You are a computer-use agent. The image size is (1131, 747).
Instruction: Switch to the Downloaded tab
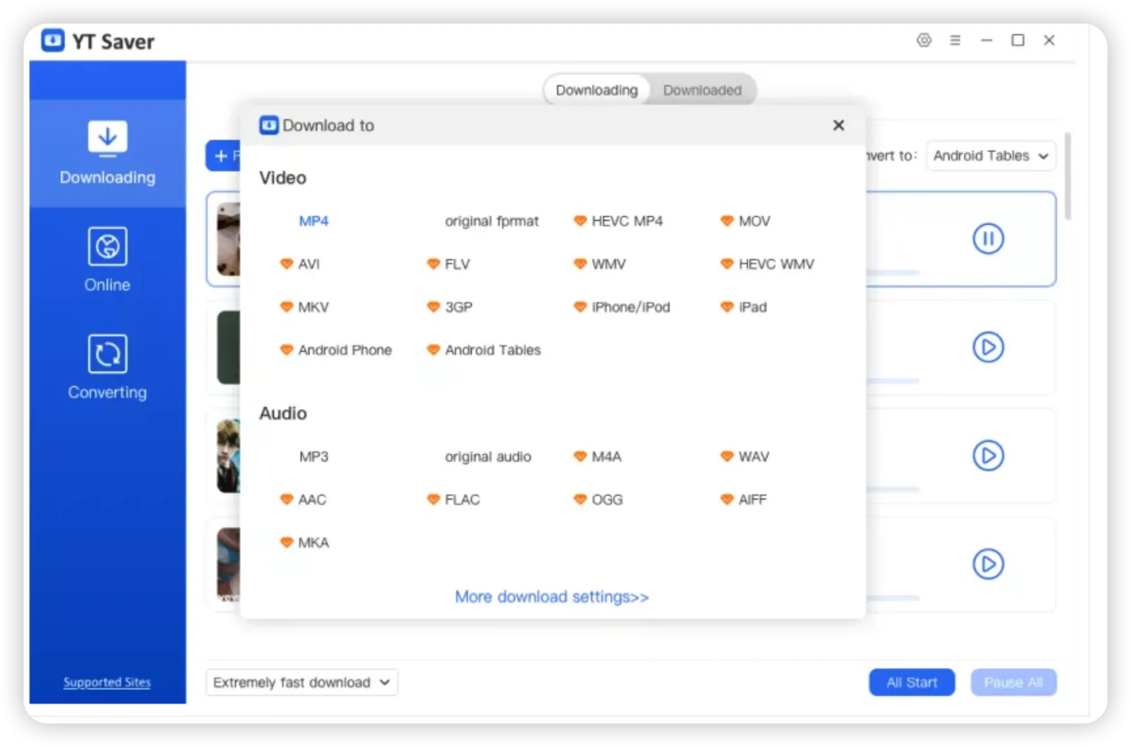[x=702, y=90]
